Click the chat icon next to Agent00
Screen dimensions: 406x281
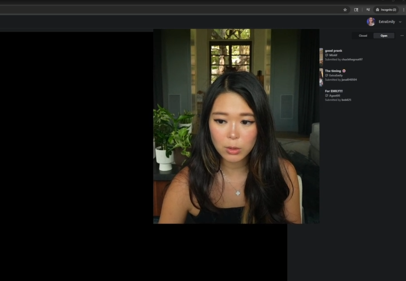point(327,96)
